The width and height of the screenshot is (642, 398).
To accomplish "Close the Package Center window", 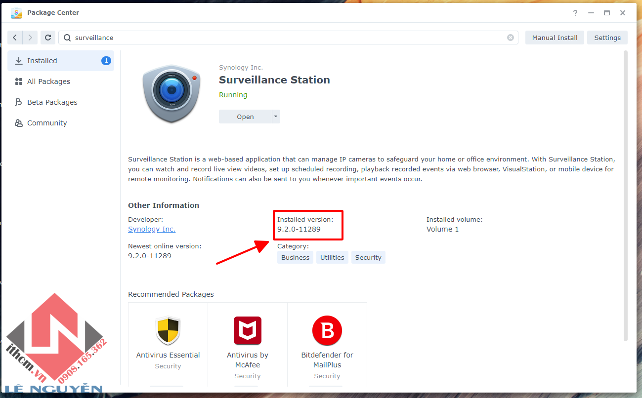I will click(623, 13).
